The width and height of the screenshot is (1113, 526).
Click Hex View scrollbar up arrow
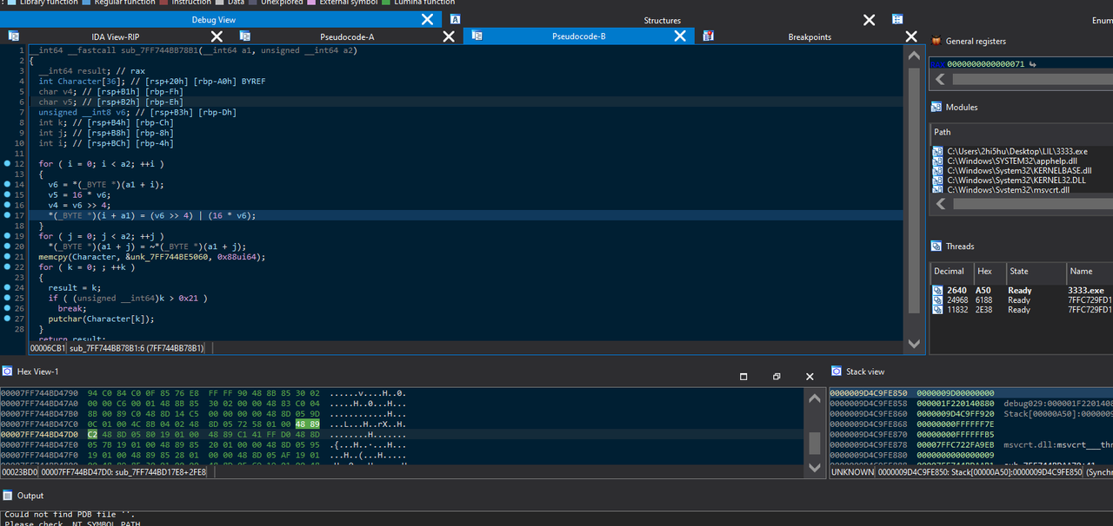coord(815,398)
